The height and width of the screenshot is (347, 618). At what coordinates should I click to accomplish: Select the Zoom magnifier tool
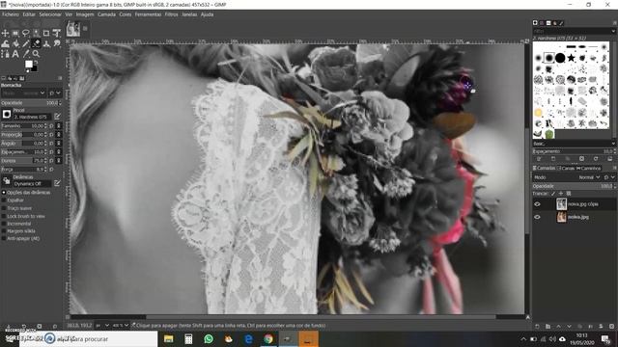pyautogui.click(x=36, y=54)
